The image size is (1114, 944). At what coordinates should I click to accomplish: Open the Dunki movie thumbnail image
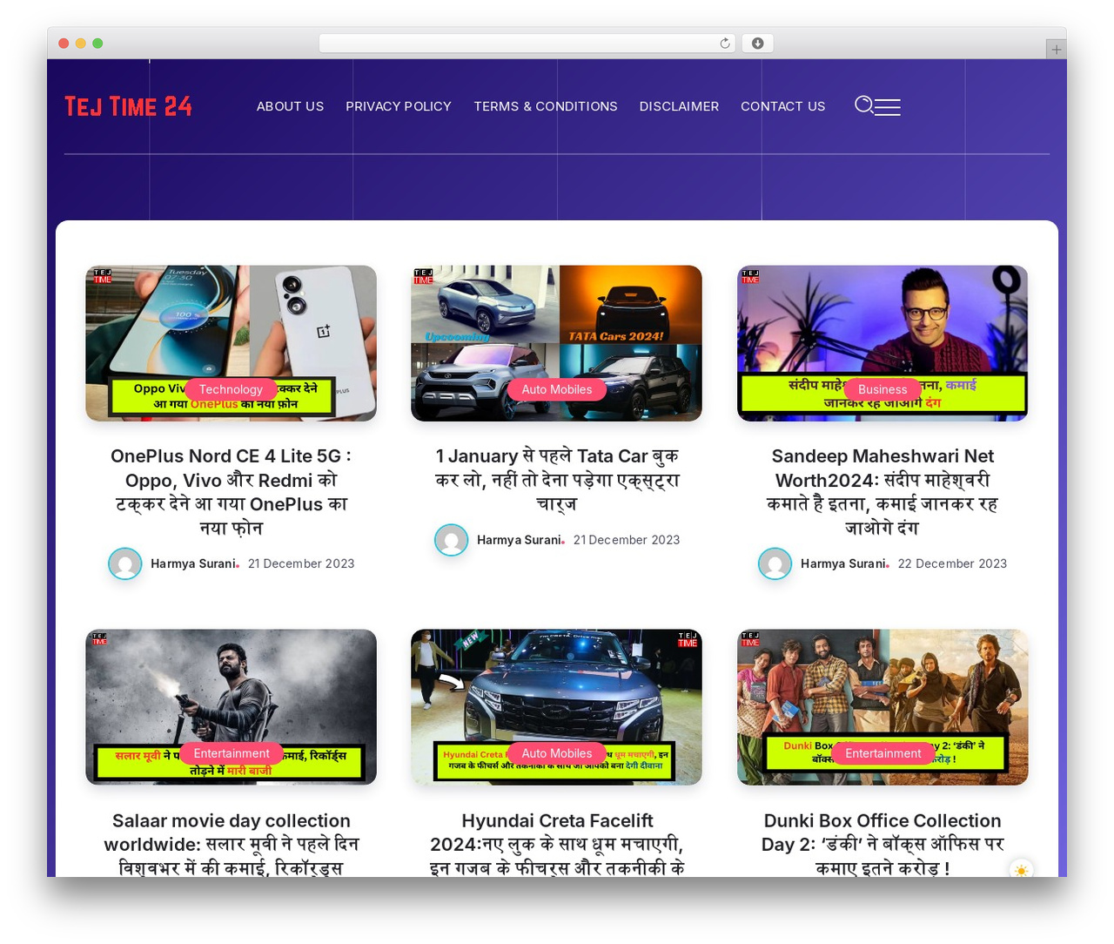[x=882, y=707]
